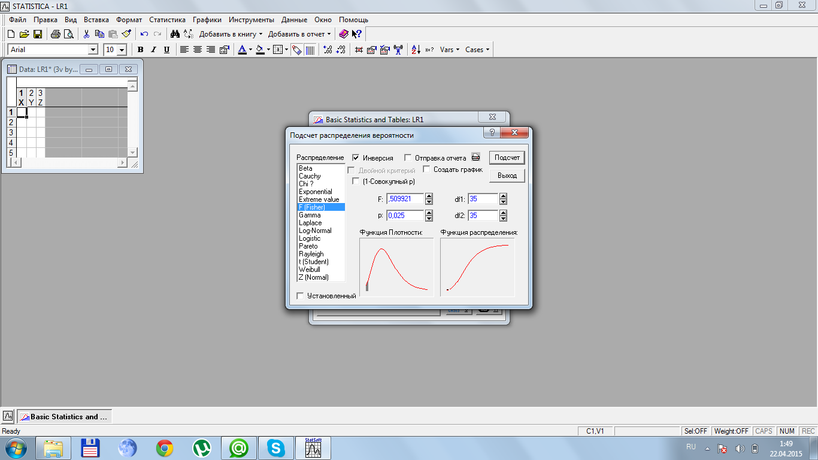
Task: Click the Windows Start button
Action: 15,448
